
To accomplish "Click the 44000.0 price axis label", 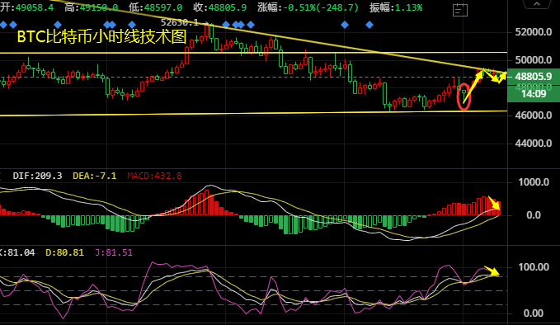I will (x=534, y=144).
